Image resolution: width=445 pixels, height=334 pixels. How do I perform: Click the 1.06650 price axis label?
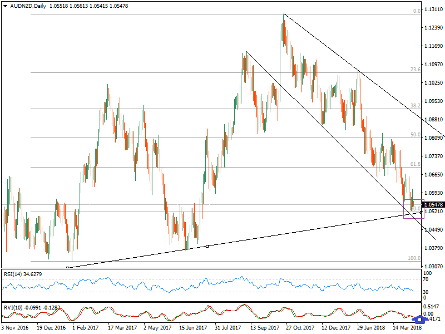433,175
